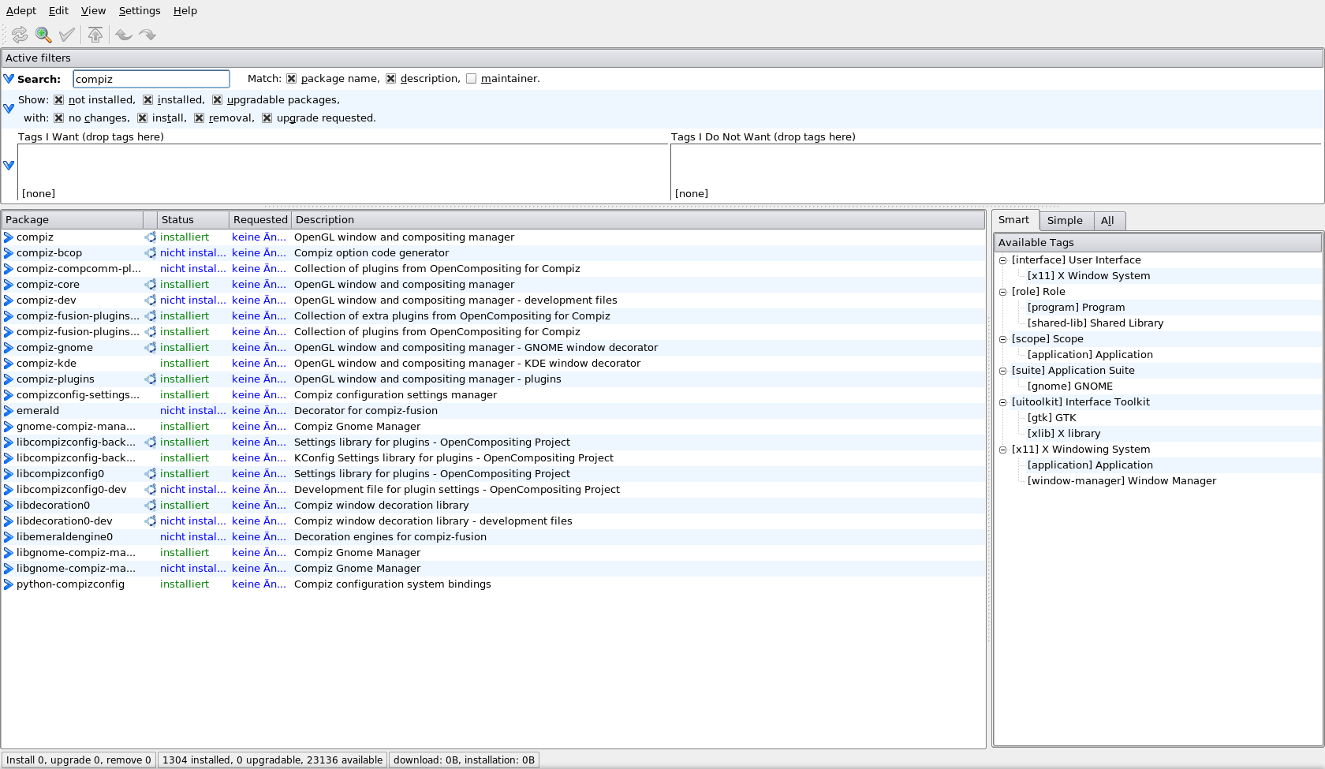1325x769 pixels.
Task: Collapse the [uitoolkit] Interface Toolkit node
Action: coord(1003,402)
